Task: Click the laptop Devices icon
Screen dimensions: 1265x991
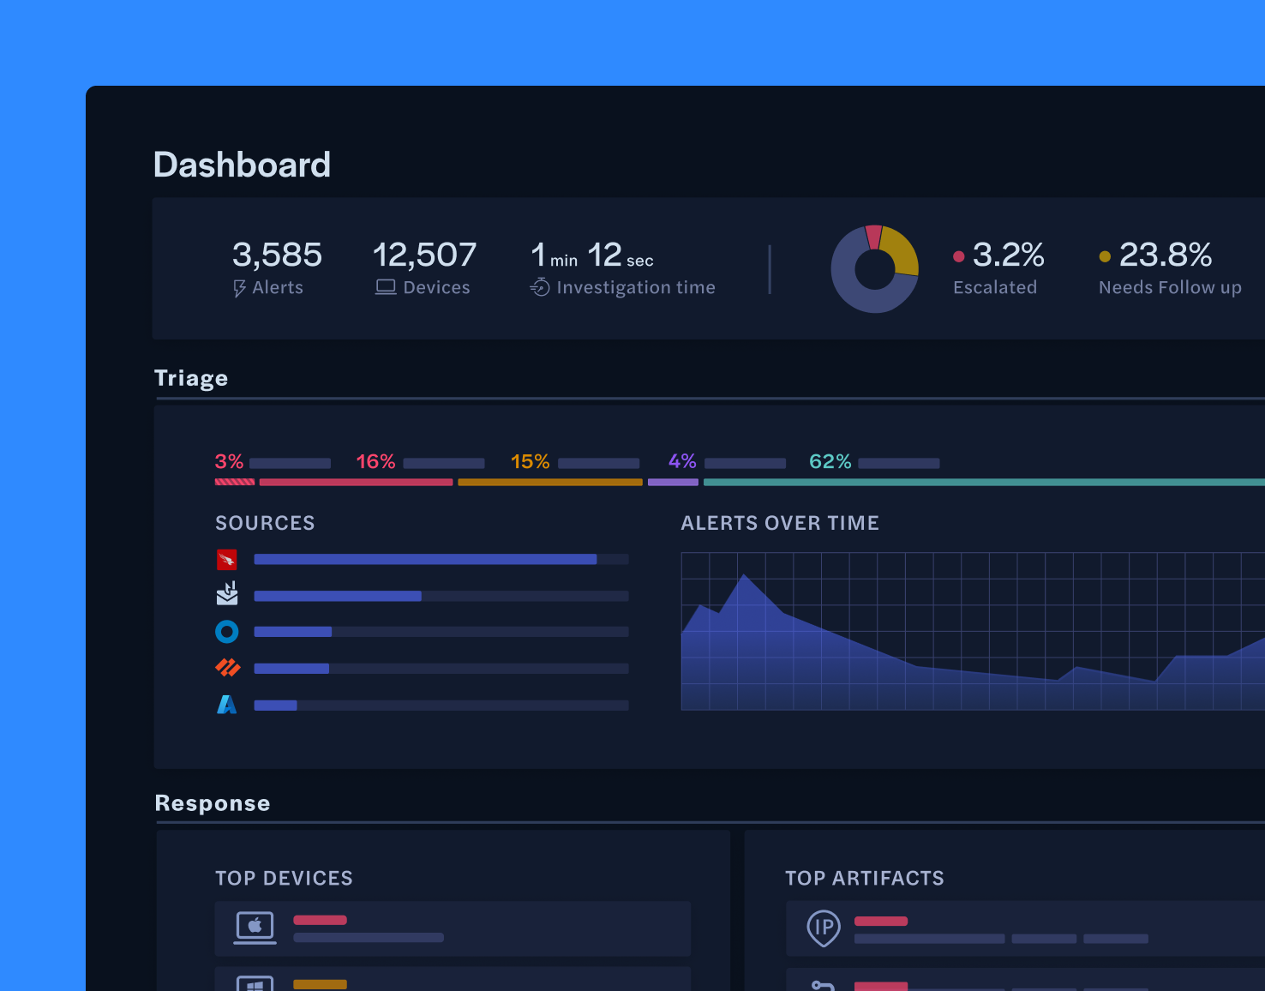Action: 386,288
